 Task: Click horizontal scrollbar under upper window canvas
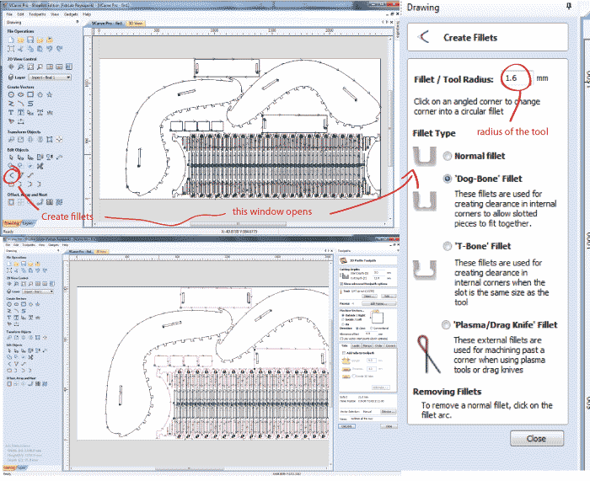(239, 224)
